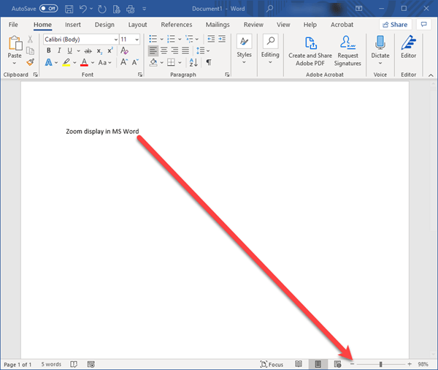Click the 98% zoom level
The height and width of the screenshot is (370, 438).
point(423,364)
